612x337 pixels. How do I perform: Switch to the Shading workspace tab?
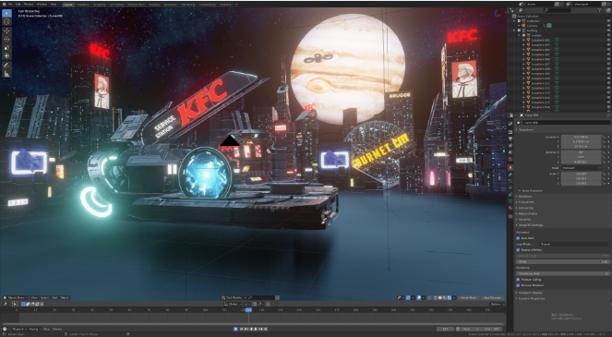(x=154, y=5)
